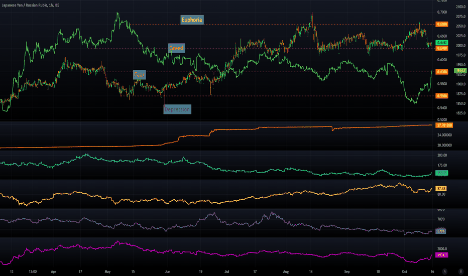Click the '12:00' time axis label
The height and width of the screenshot is (276, 468).
point(33,272)
